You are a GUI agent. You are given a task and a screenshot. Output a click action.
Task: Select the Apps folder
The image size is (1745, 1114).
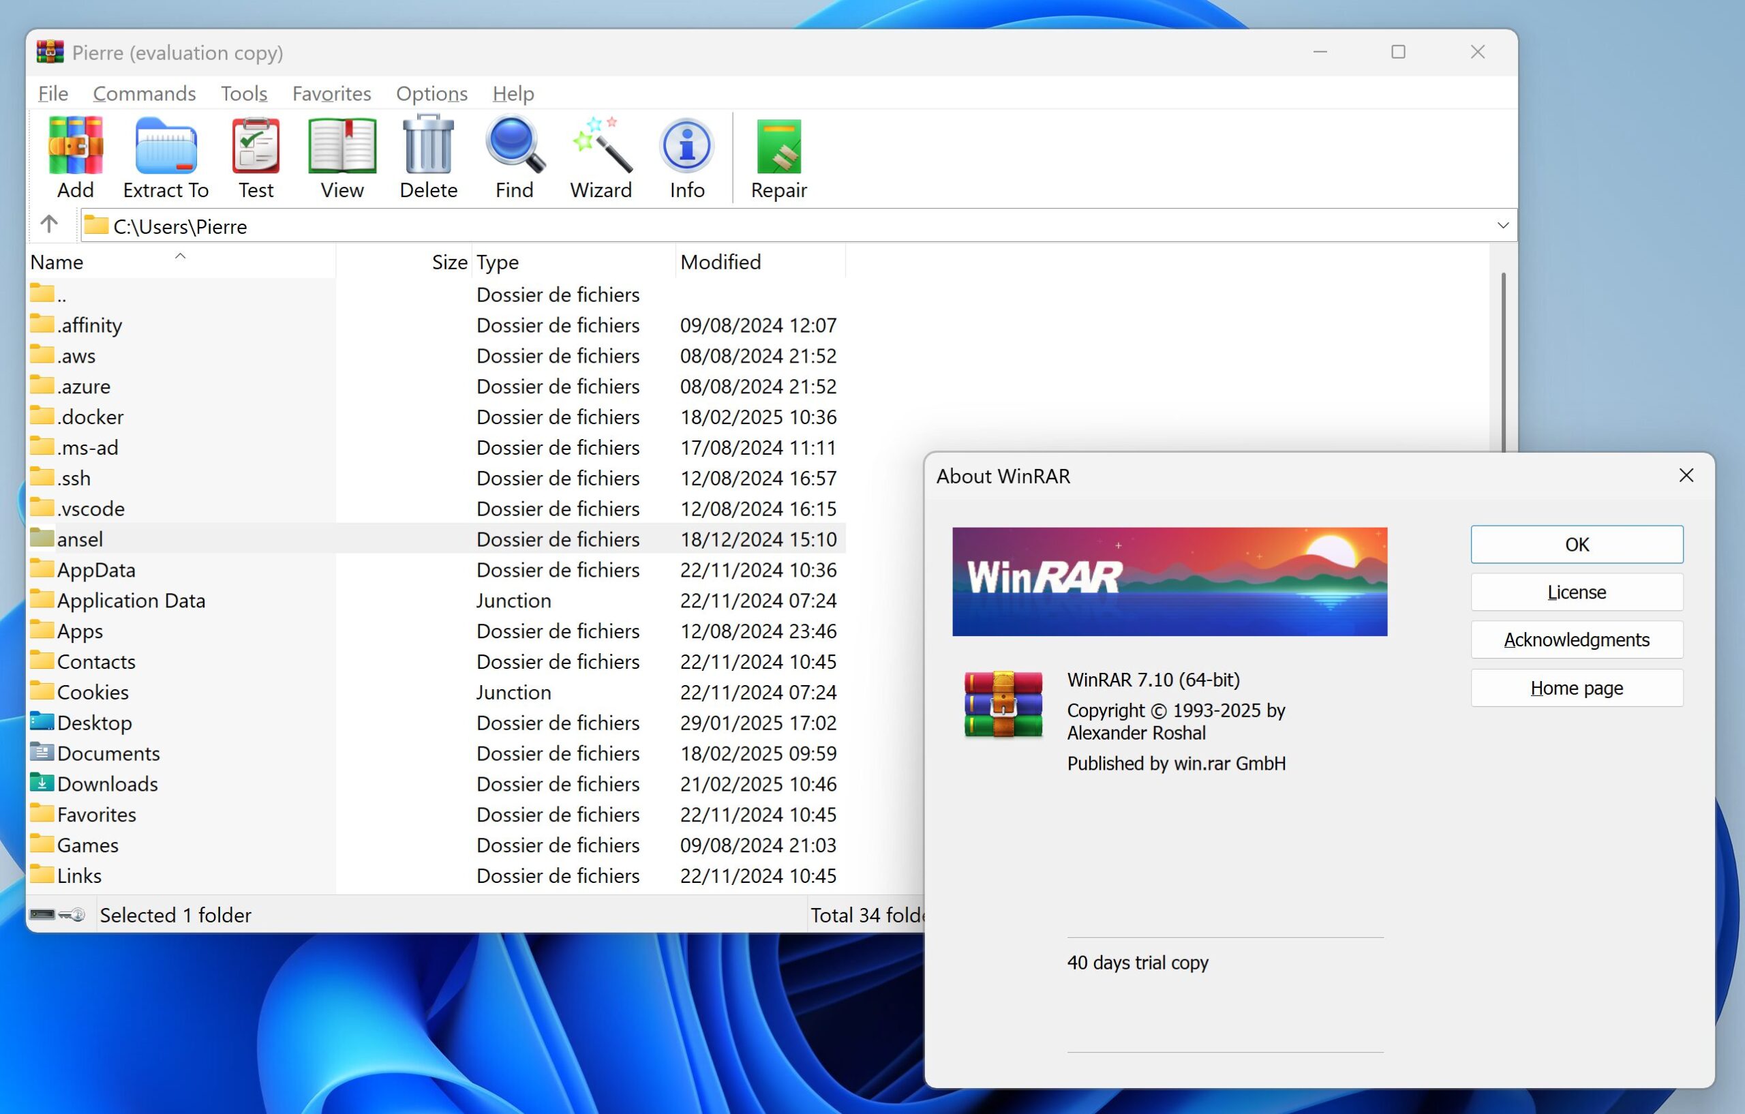tap(436, 631)
